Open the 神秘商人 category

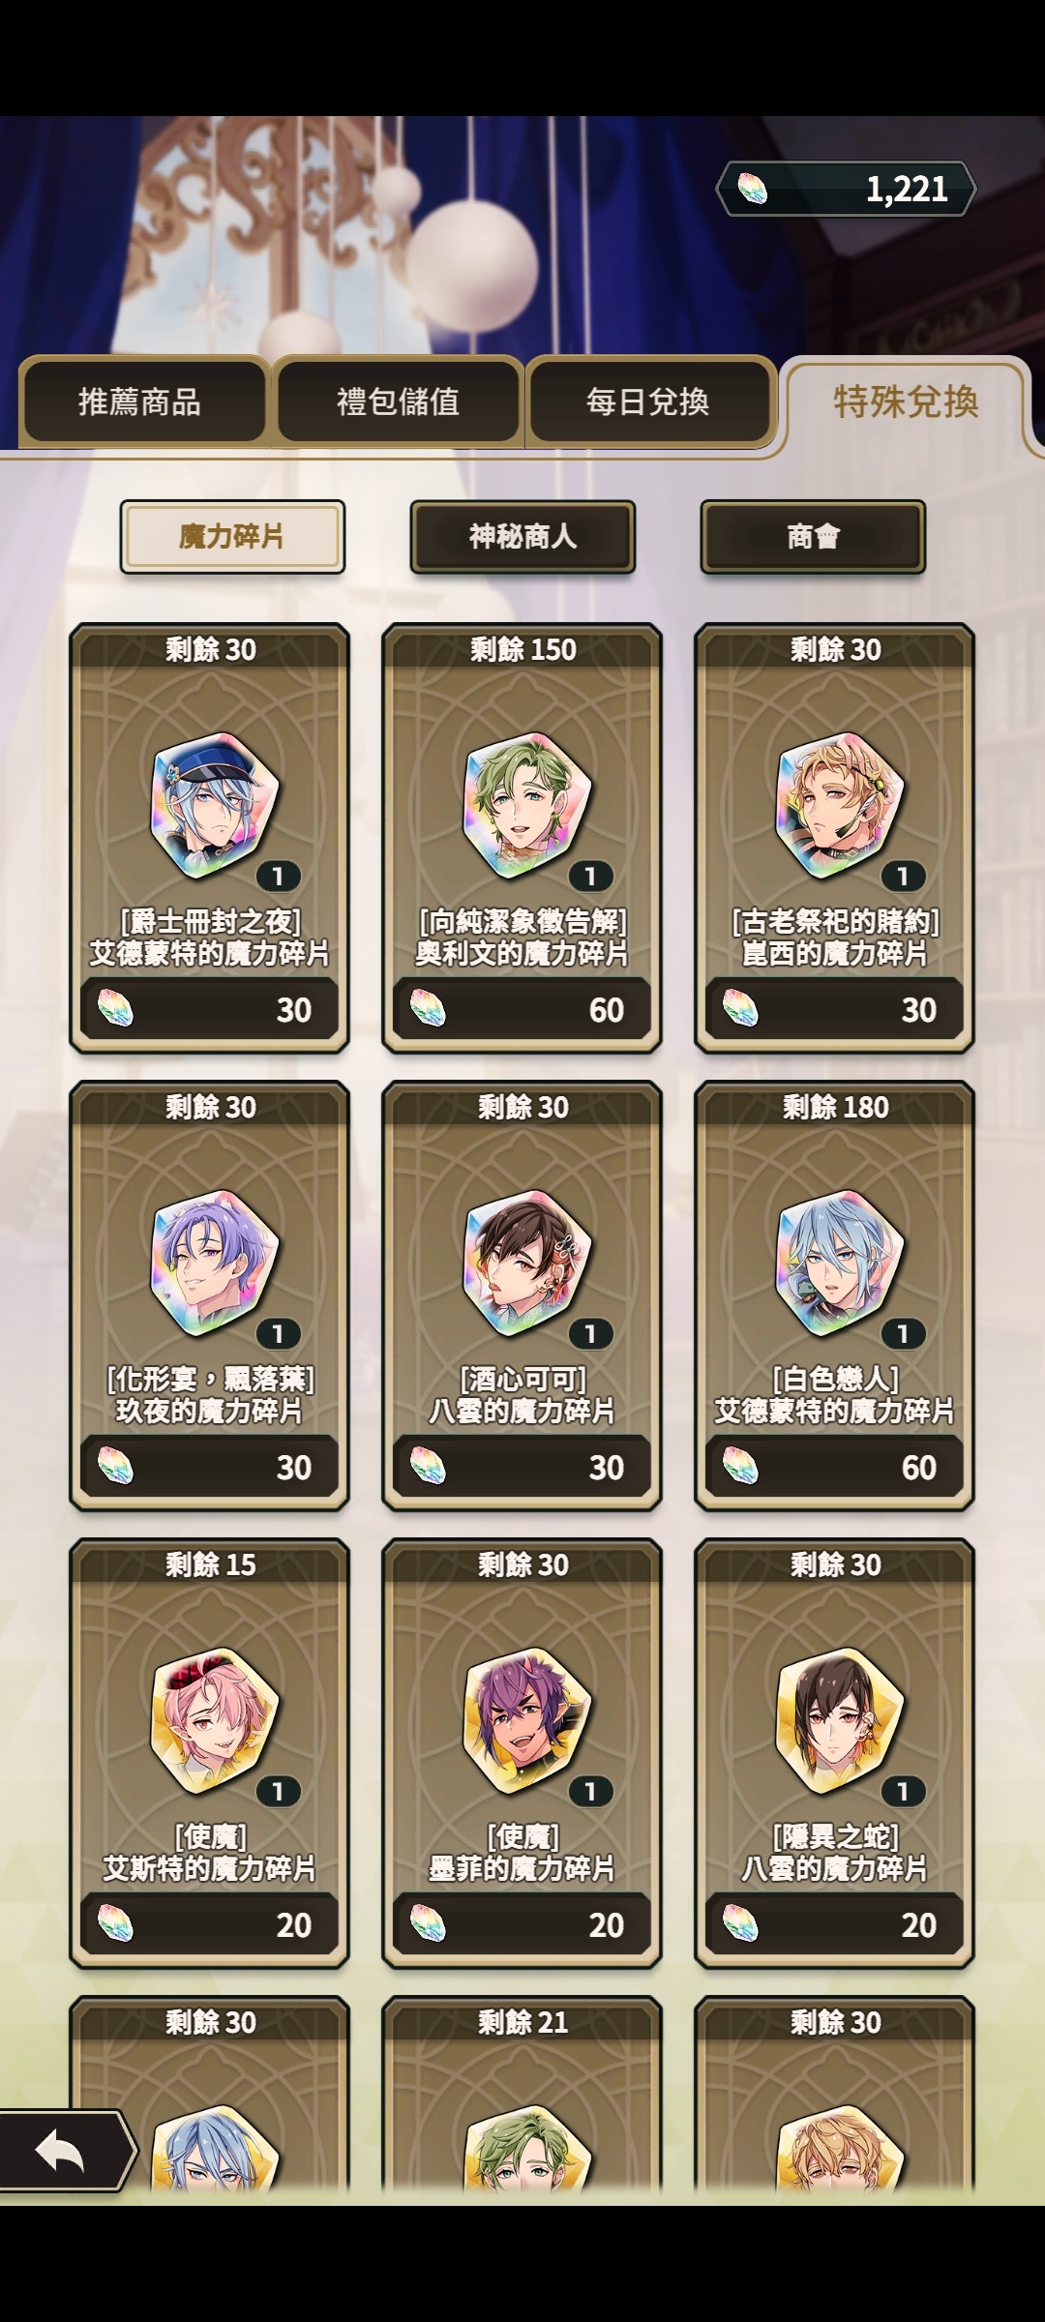(522, 537)
